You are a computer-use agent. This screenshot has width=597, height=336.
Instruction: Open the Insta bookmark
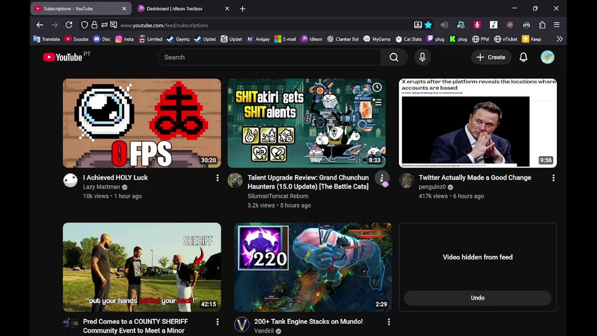[124, 39]
